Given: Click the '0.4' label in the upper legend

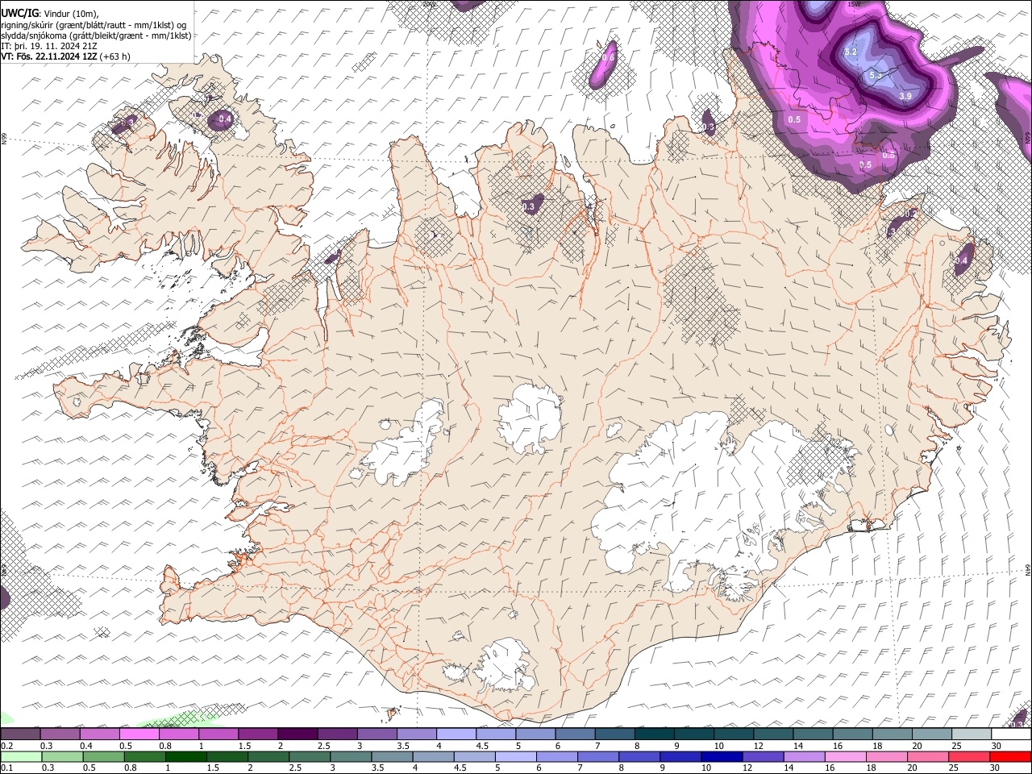Looking at the screenshot, I should (x=86, y=746).
